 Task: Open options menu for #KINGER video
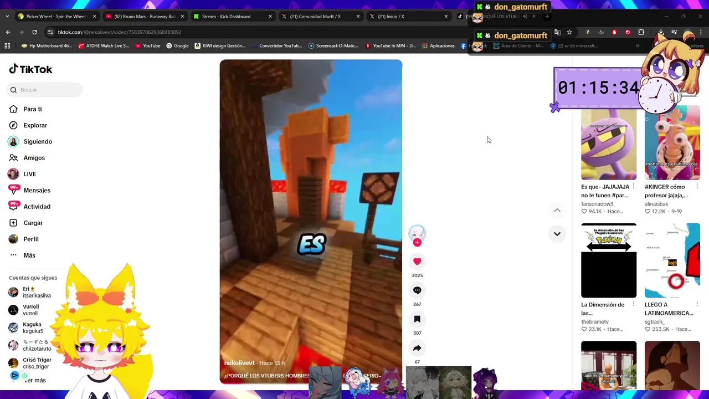[697, 187]
